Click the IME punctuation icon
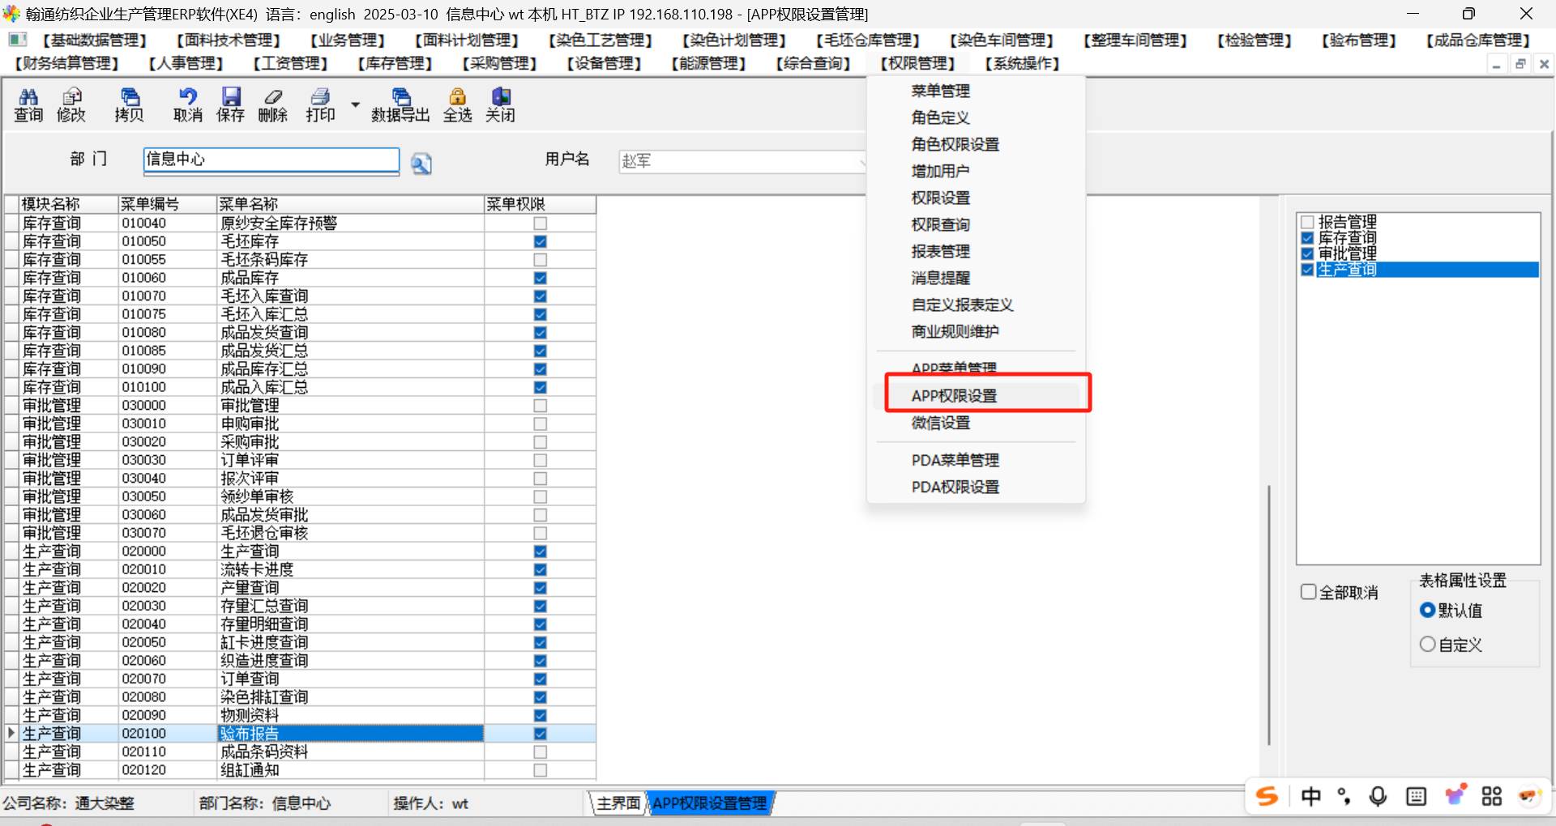Image resolution: width=1556 pixels, height=826 pixels. click(1344, 797)
